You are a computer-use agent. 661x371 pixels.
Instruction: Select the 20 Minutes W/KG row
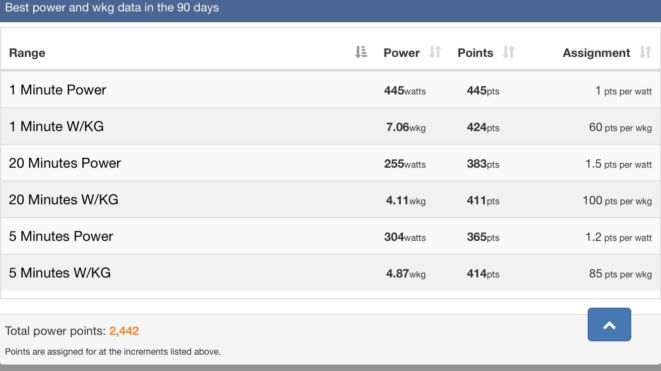(x=330, y=200)
